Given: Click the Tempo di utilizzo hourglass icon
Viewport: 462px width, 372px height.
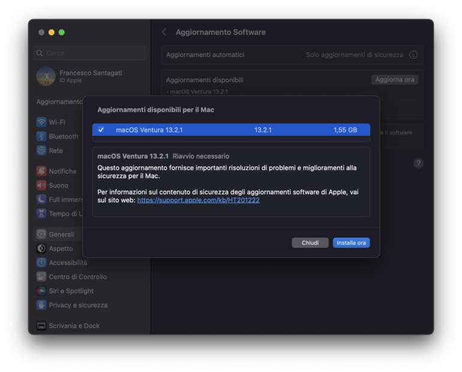Looking at the screenshot, I should pos(41,213).
